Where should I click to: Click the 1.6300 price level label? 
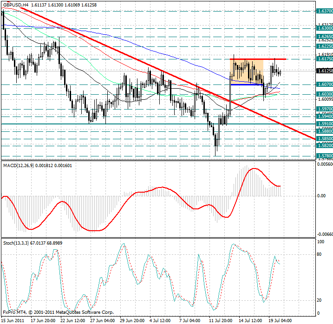pos(325,28)
